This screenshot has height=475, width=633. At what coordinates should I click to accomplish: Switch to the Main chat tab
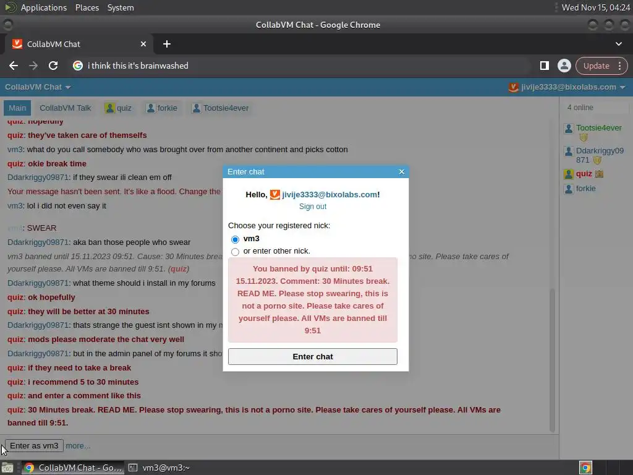coord(17,108)
